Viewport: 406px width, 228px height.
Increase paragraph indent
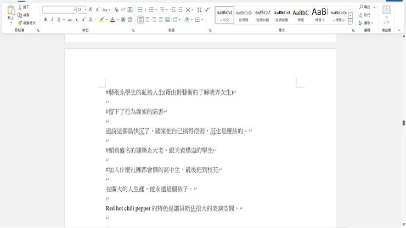pyautogui.click(x=181, y=9)
